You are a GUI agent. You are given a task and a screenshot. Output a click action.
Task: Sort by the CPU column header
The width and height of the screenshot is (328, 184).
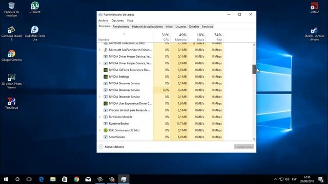pyautogui.click(x=162, y=37)
